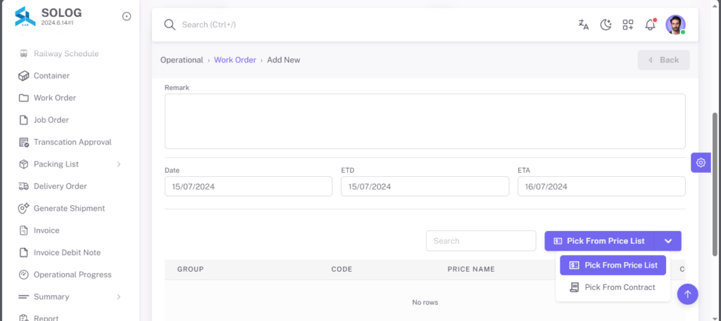The image size is (721, 321).
Task: Click the page vertical scrollbar
Action: (x=715, y=183)
